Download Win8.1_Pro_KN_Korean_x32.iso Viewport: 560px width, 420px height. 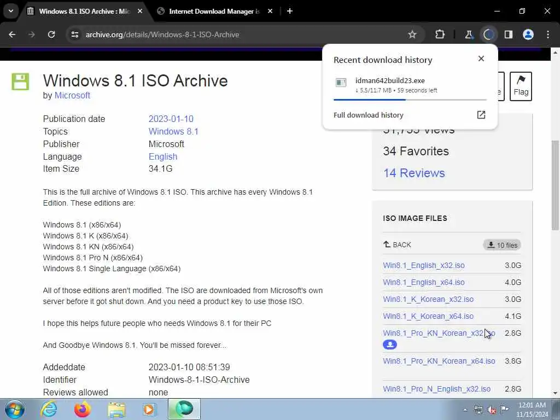439,333
